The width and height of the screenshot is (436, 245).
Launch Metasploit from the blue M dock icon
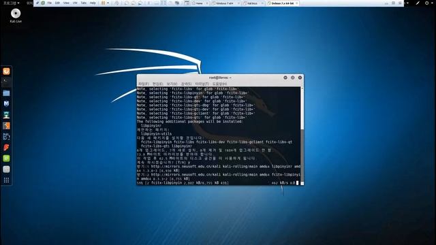pos(6,103)
